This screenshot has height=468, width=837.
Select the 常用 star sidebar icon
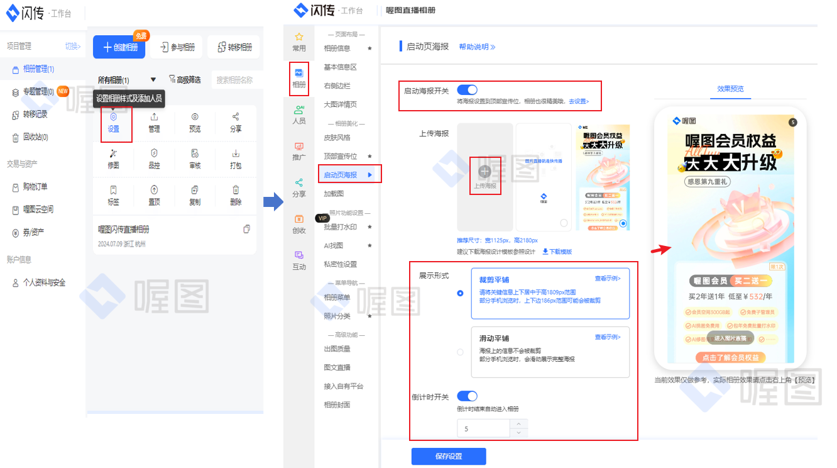click(x=299, y=37)
